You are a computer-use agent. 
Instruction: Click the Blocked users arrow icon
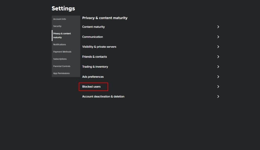218,87
